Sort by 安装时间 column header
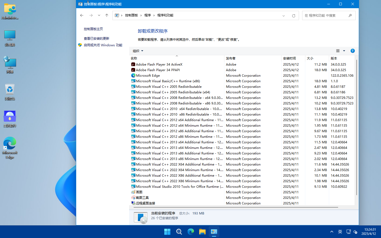This screenshot has height=238, width=381. pos(293,58)
